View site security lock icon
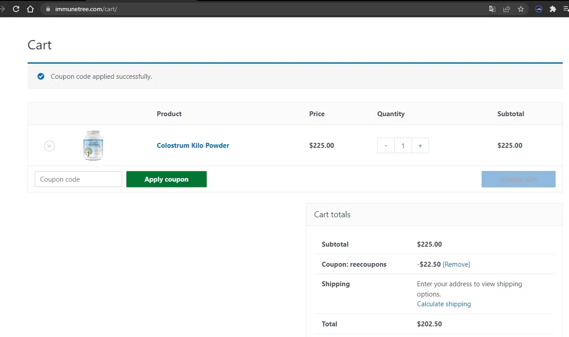This screenshot has height=337, width=569. click(48, 9)
